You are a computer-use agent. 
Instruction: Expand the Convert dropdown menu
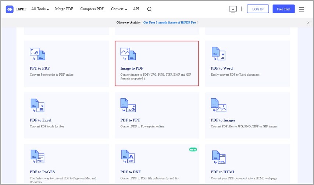[x=119, y=9]
